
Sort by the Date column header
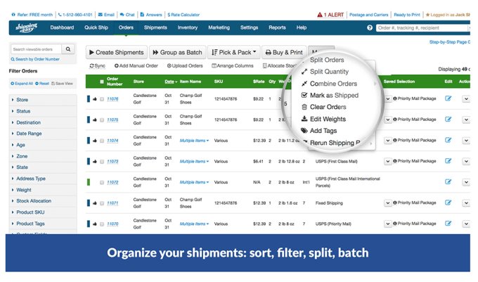171,82
